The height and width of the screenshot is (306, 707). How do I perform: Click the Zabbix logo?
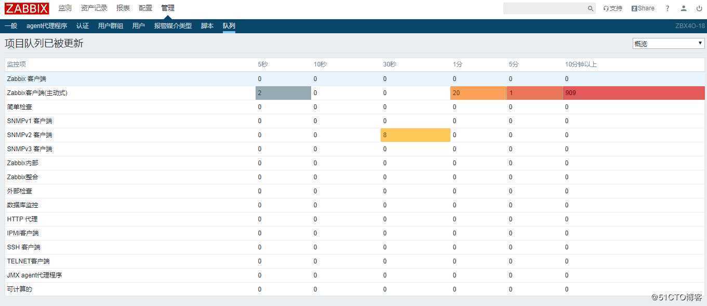[27, 8]
